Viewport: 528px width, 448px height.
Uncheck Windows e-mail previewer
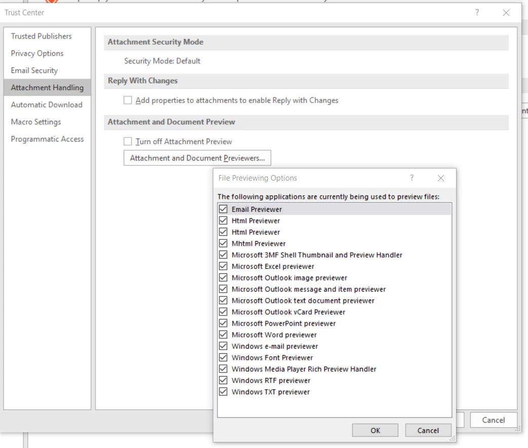click(223, 346)
